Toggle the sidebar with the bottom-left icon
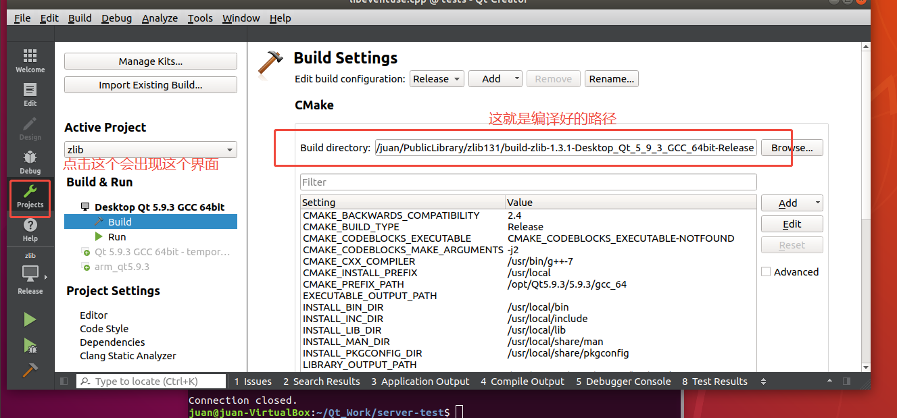 point(64,382)
